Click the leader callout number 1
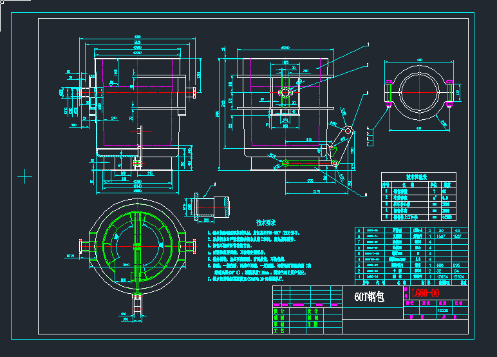 click(368, 44)
